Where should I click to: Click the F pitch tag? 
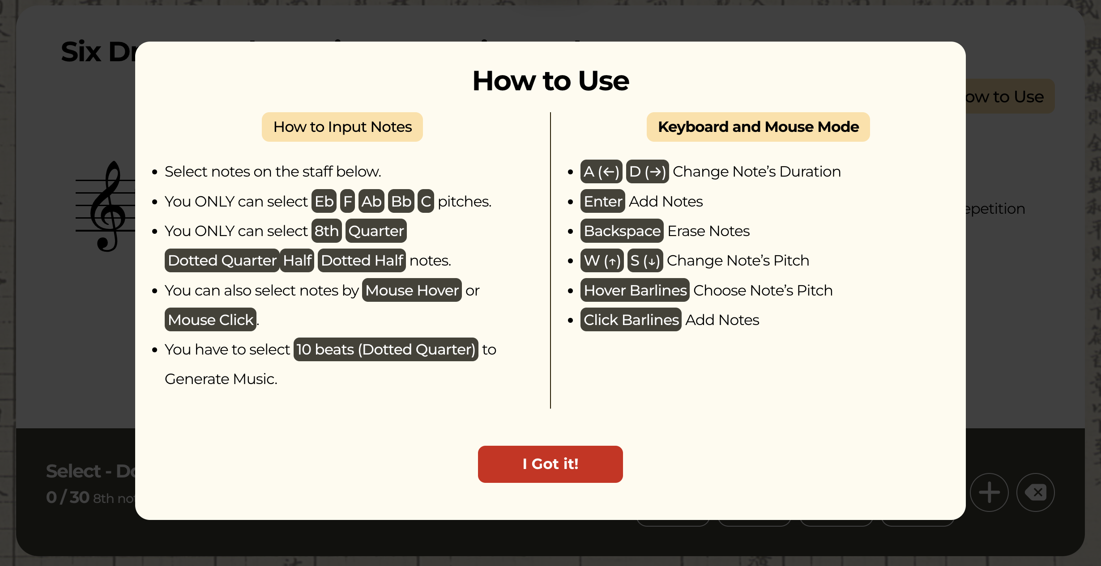pos(347,201)
